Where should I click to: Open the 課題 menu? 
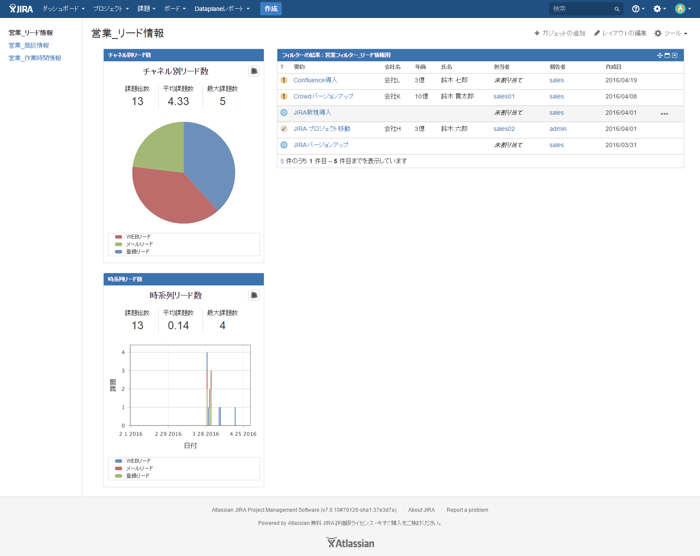tap(147, 9)
